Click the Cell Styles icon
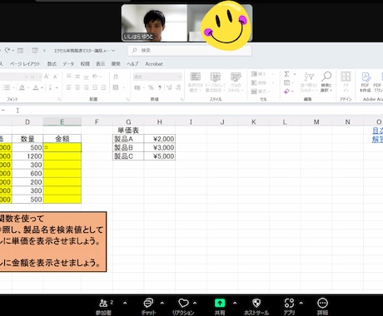The height and width of the screenshot is (316, 383). click(x=236, y=77)
